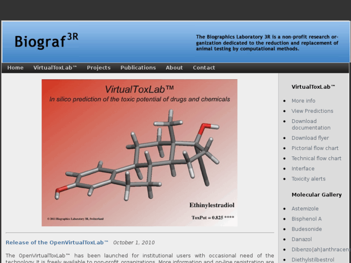Click the 'VirtualToxLab™' sidebar heading
This screenshot has width=351, height=263.
tap(313, 87)
